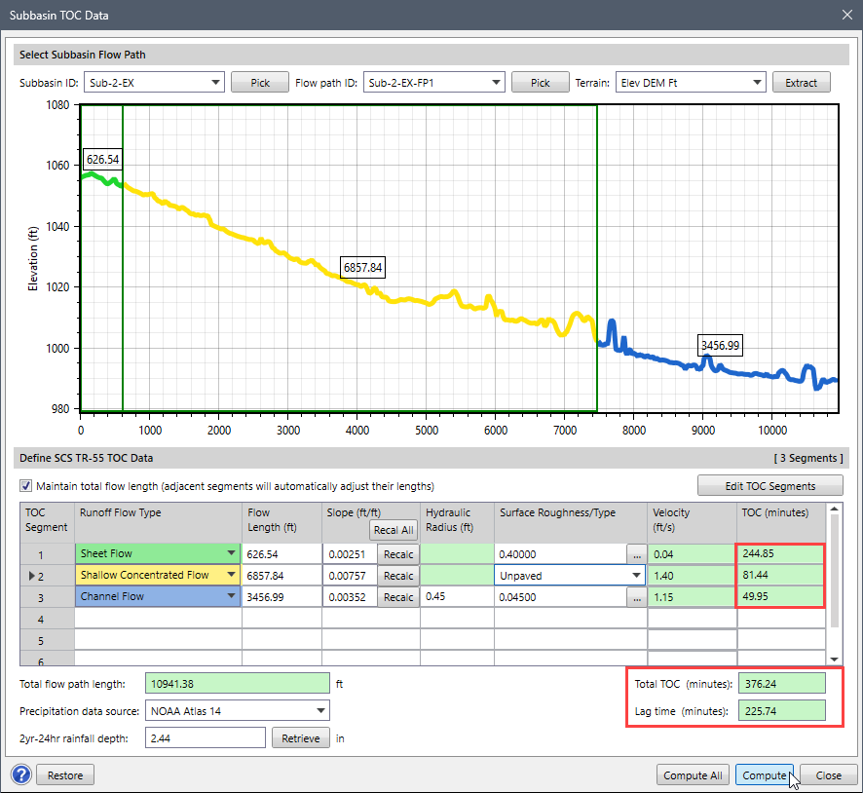Screen dimensions: 863x793
Task: Click the 2yr-24hr rainfall depth field
Action: tap(205, 738)
